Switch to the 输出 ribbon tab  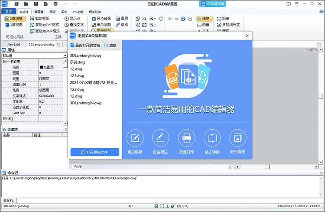[64, 12]
